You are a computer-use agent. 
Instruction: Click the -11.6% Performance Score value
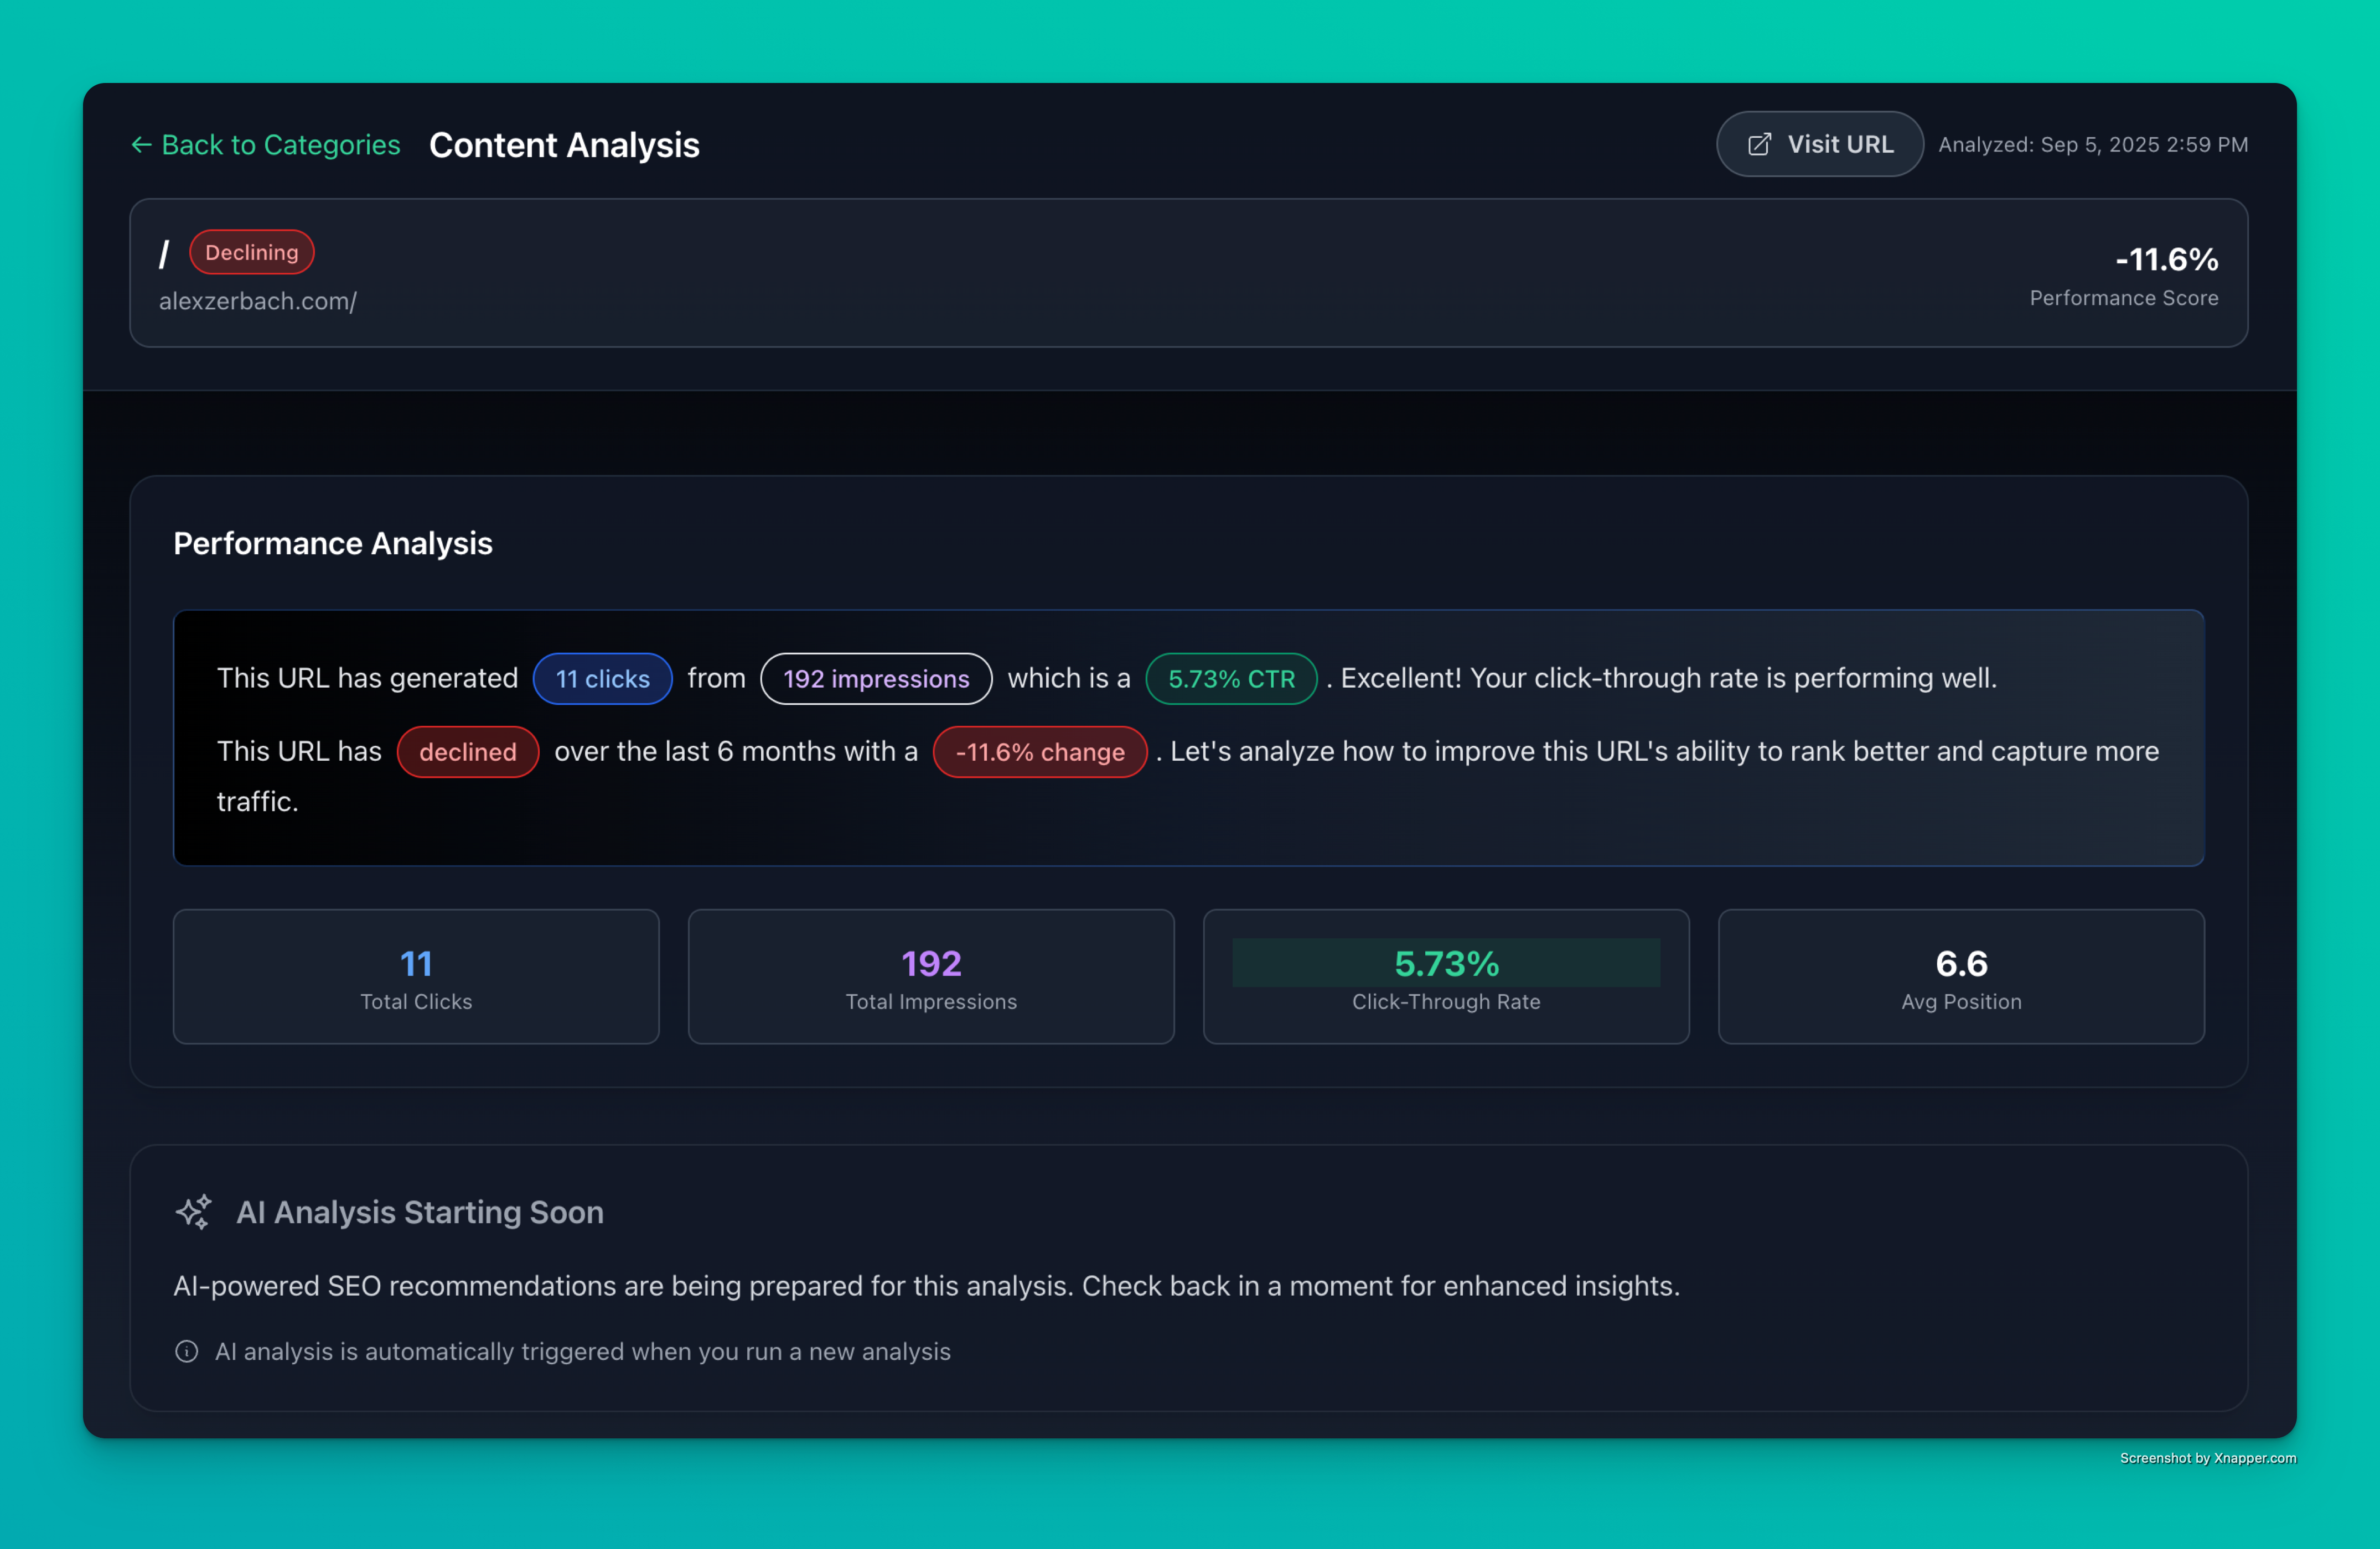(x=2166, y=259)
